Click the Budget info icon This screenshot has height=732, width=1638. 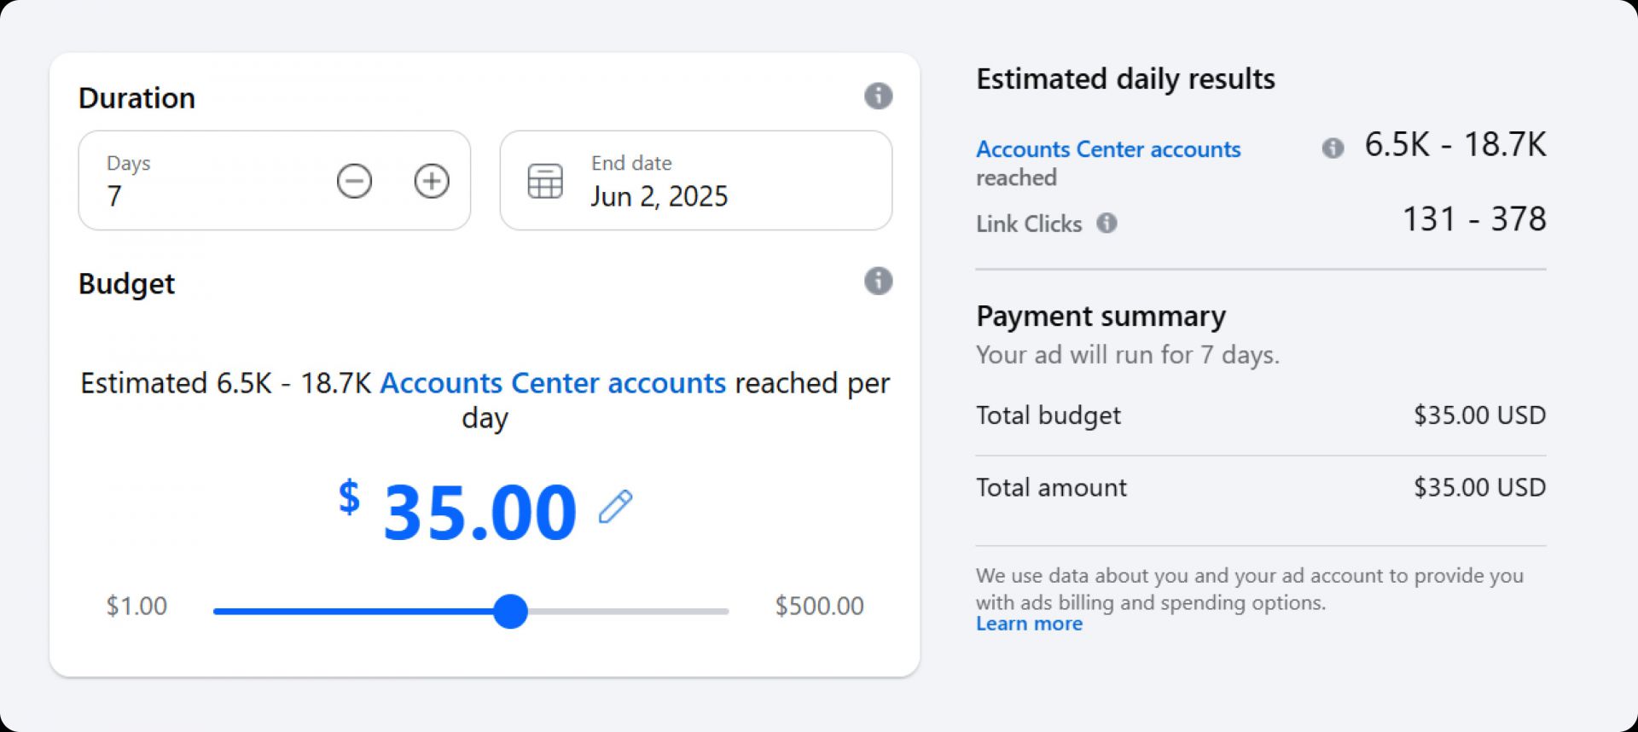[878, 281]
